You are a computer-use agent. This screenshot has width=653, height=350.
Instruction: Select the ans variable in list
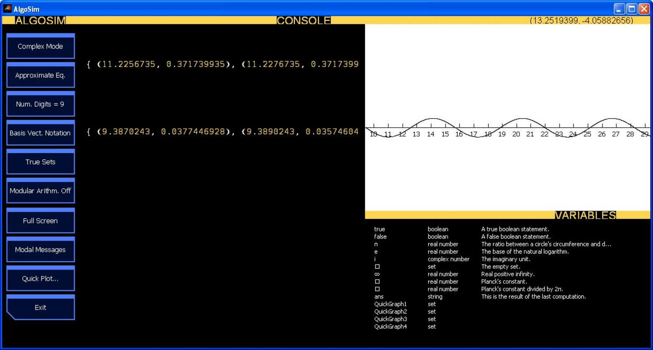pyautogui.click(x=379, y=297)
